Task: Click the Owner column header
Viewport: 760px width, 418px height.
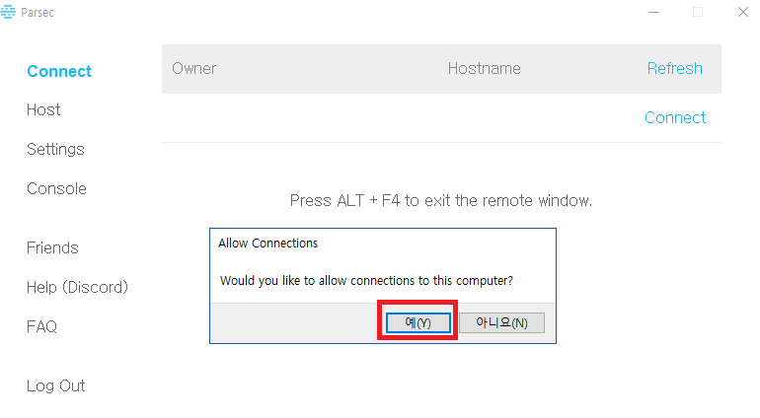Action: coord(193,68)
